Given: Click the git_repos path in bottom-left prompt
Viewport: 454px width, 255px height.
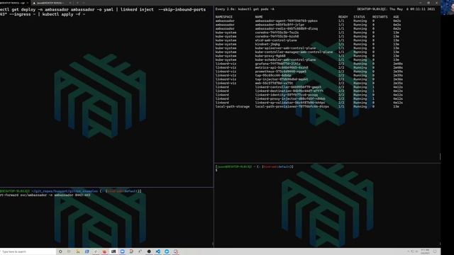Looking at the screenshot, I should point(65,191).
